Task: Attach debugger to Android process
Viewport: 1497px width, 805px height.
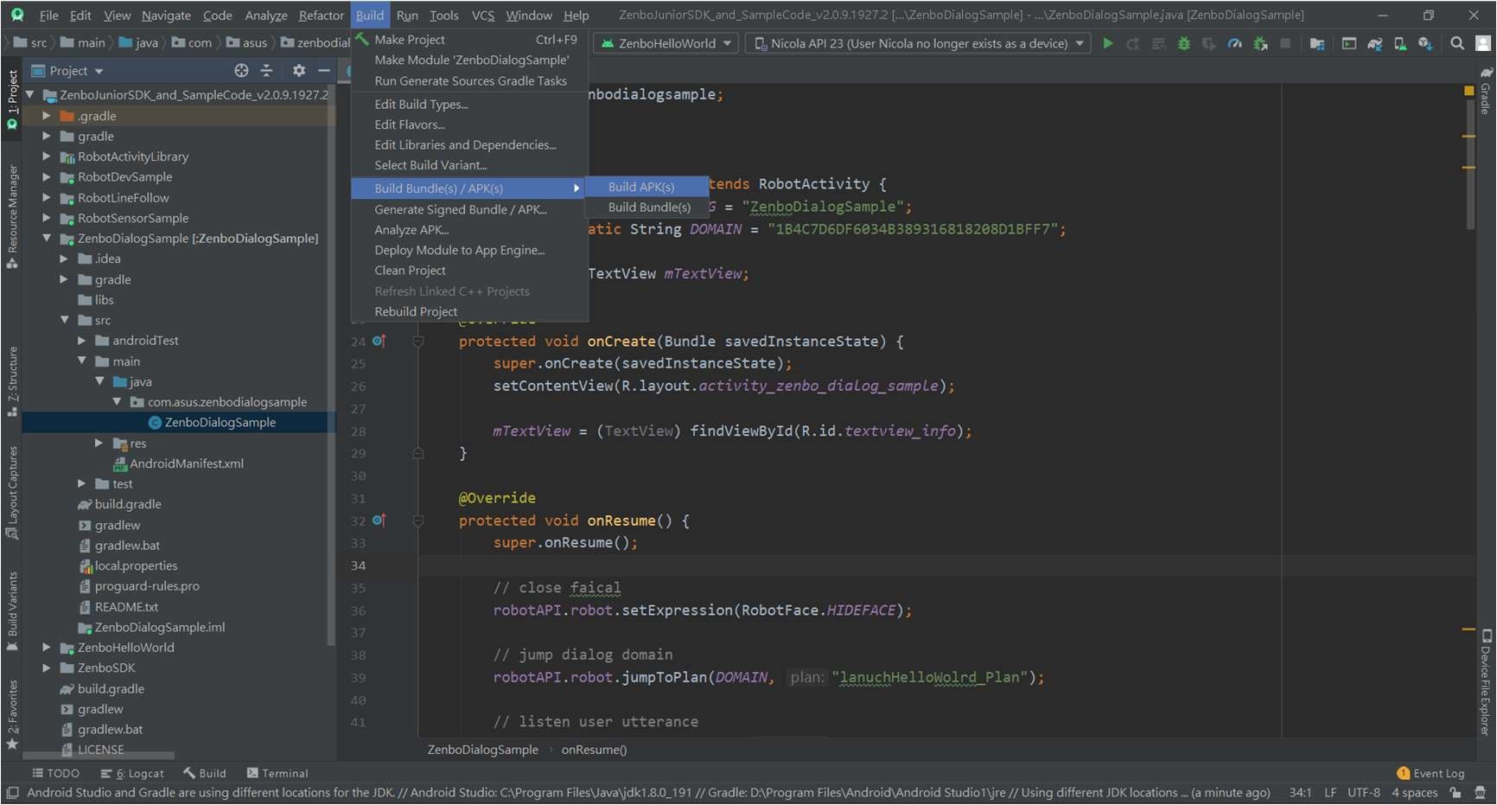Action: click(x=1260, y=43)
